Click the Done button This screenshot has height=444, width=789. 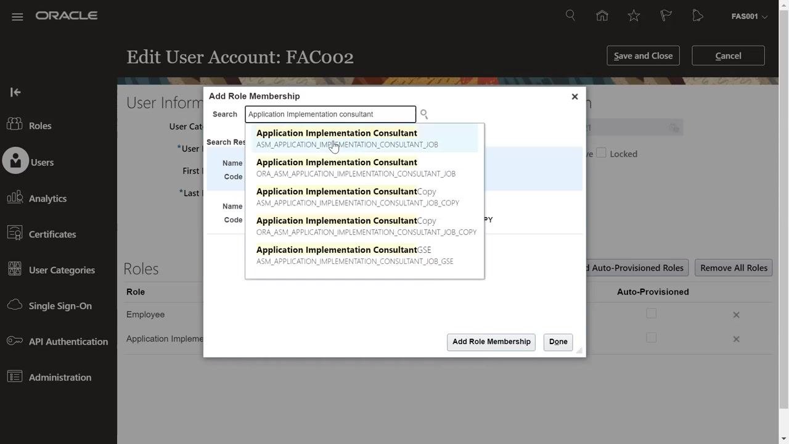(x=558, y=342)
